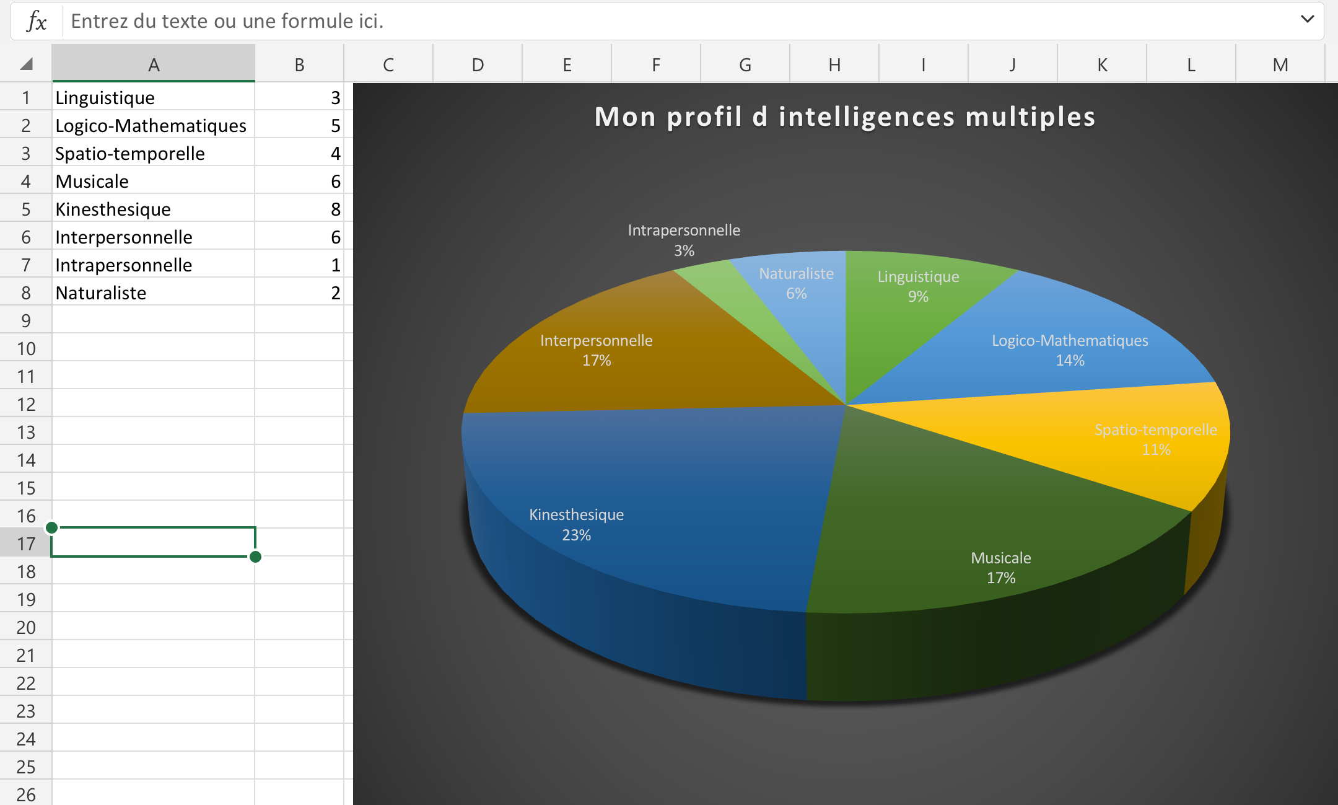Select column B header
This screenshot has height=805, width=1338.
(299, 63)
